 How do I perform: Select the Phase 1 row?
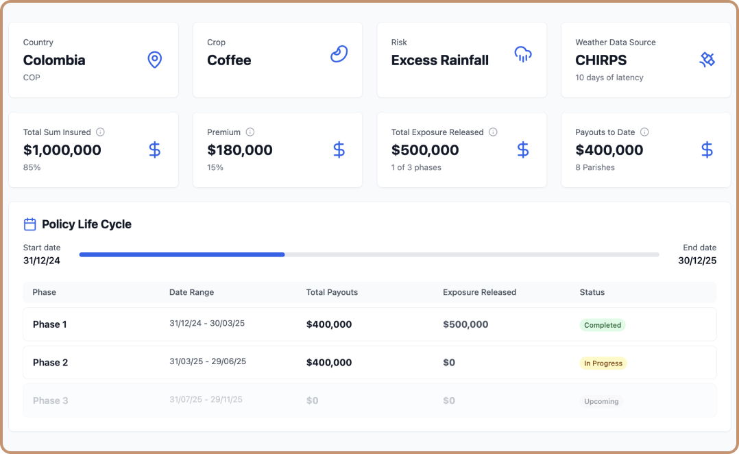pyautogui.click(x=369, y=324)
